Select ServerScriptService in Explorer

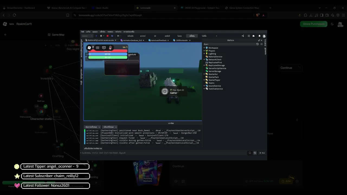pyautogui.click(x=217, y=69)
